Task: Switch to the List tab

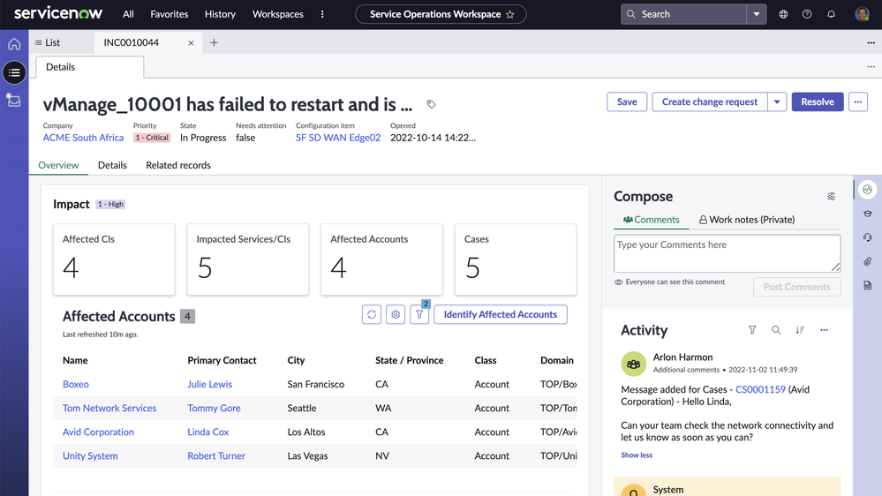Action: coord(48,42)
